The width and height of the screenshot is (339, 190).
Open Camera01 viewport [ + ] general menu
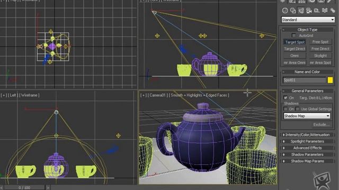tap(144, 95)
